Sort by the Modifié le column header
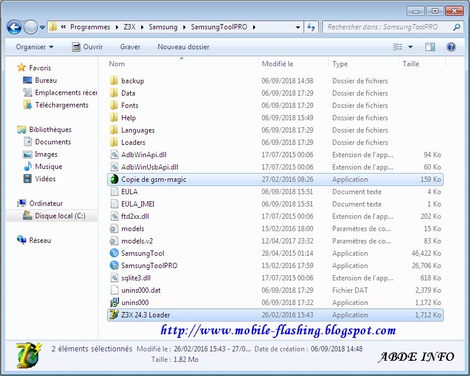Screen dimensions: 470x376 point(278,63)
